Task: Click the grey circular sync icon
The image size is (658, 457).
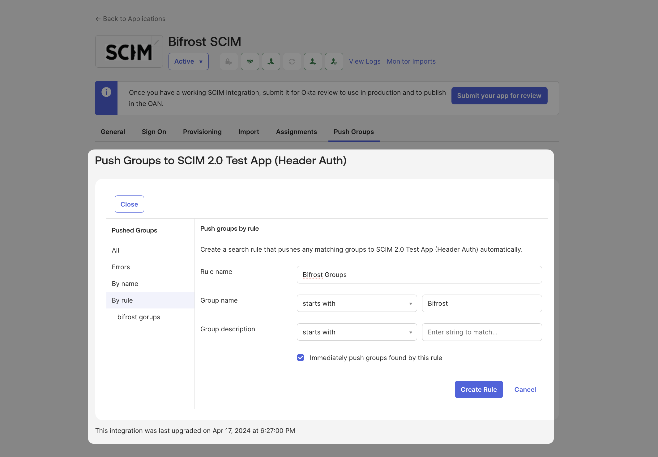Action: click(x=292, y=61)
